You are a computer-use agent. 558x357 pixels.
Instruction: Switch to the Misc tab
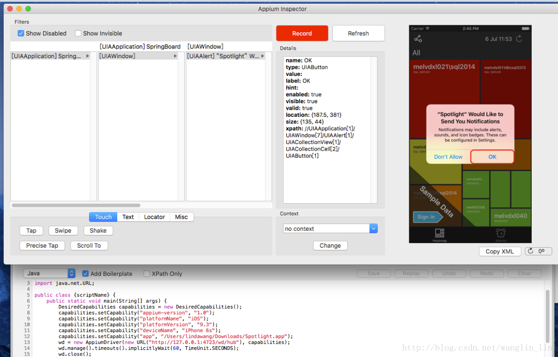coord(182,217)
